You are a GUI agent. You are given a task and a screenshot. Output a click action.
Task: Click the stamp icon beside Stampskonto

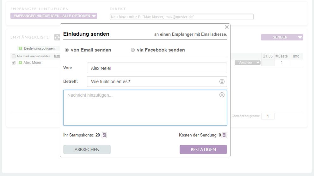(x=104, y=135)
